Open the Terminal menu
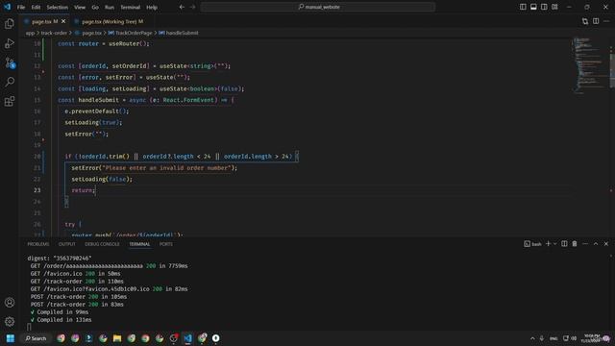 [x=131, y=7]
